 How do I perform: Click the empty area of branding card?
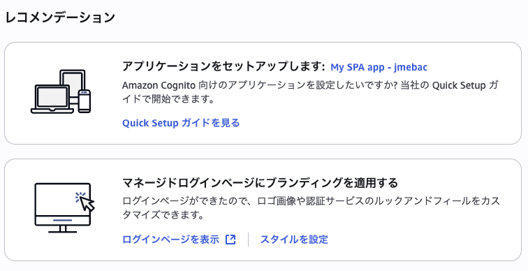(x=421, y=239)
